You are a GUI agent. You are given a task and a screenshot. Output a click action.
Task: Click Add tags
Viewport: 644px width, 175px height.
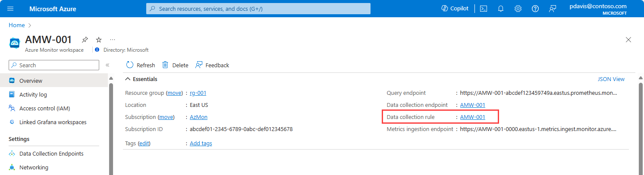pos(201,143)
